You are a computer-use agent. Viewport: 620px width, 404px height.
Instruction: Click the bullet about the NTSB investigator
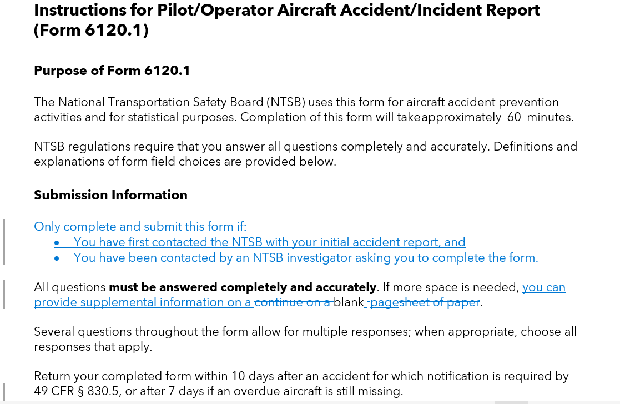pos(305,258)
